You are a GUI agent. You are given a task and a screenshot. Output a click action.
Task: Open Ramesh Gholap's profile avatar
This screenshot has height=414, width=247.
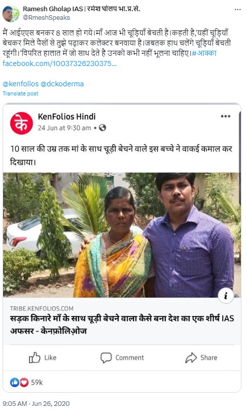[11, 14]
